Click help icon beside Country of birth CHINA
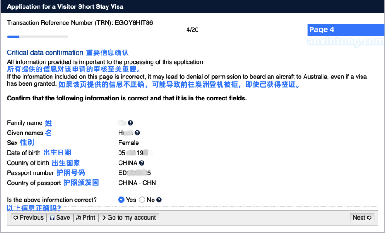 pyautogui.click(x=142, y=163)
